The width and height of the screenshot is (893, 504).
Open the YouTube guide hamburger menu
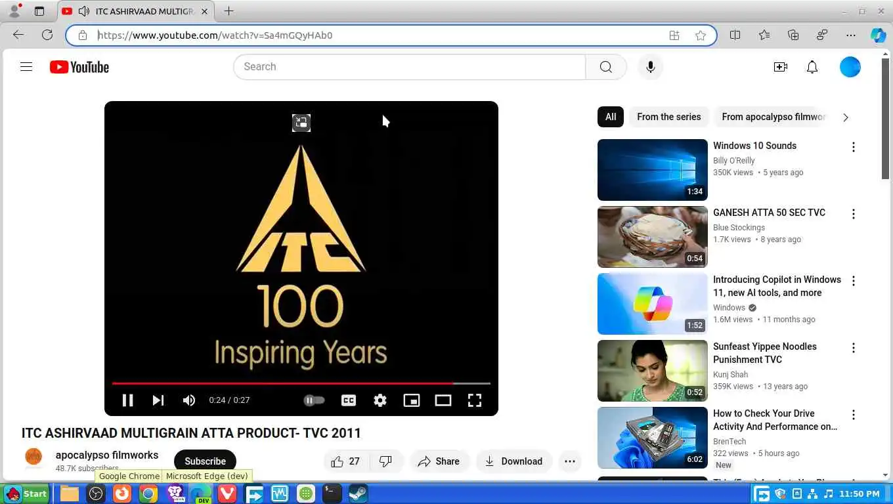26,67
